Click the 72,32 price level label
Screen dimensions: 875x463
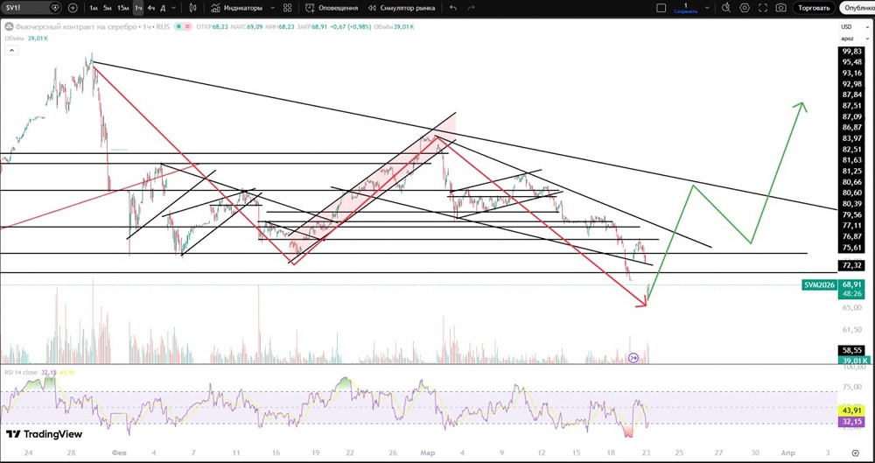point(850,263)
